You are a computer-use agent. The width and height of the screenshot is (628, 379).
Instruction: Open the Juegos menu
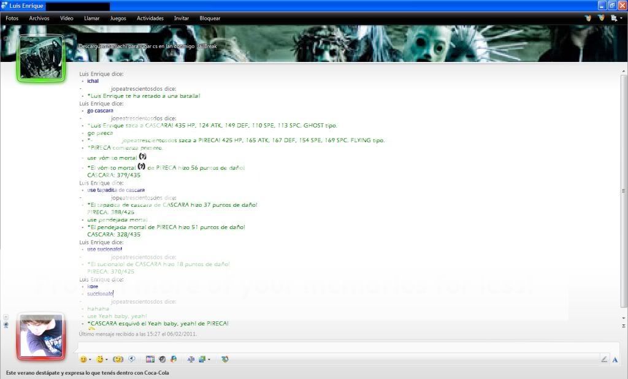click(x=118, y=18)
